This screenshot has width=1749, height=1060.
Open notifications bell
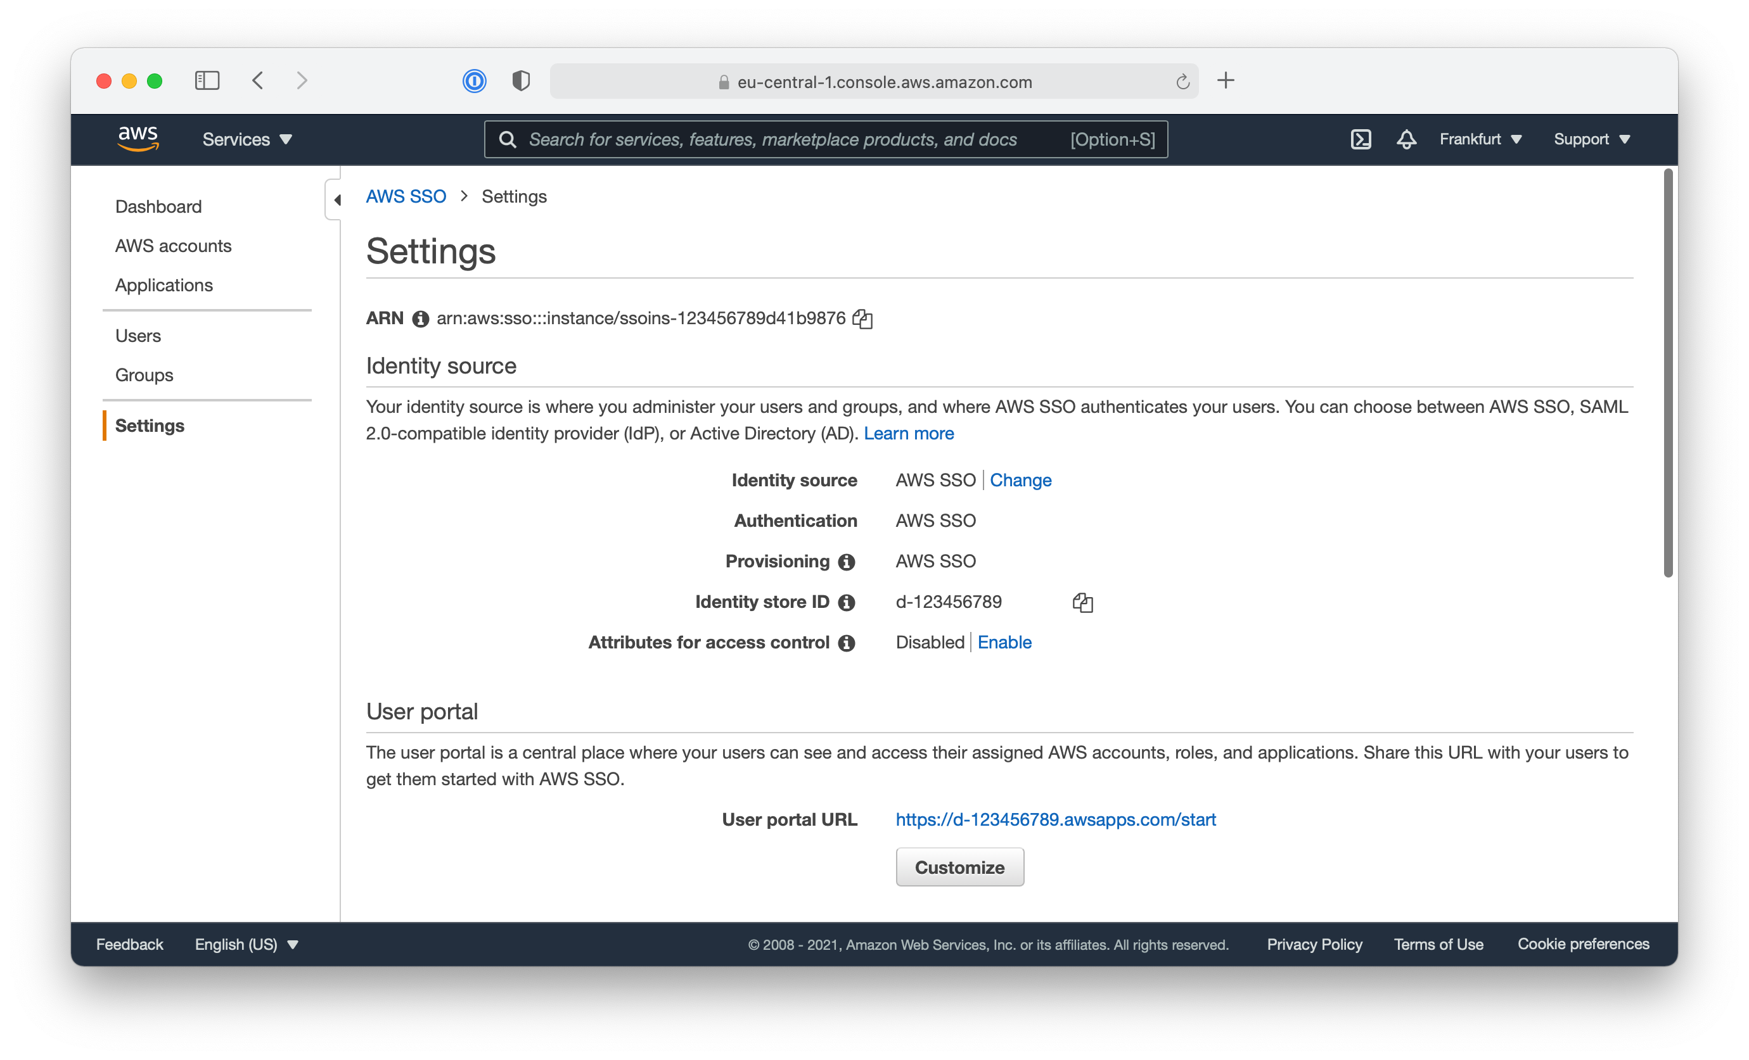[1406, 139]
